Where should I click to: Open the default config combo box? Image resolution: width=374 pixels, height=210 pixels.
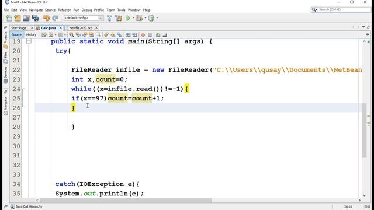click(84, 18)
